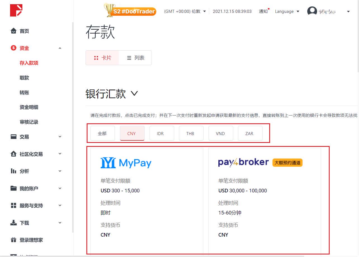Open 资金明细 in the sidebar
Viewport: 359px width, 257px height.
(29, 107)
